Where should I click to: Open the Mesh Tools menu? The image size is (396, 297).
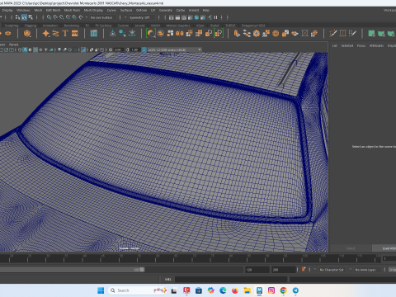(72, 10)
